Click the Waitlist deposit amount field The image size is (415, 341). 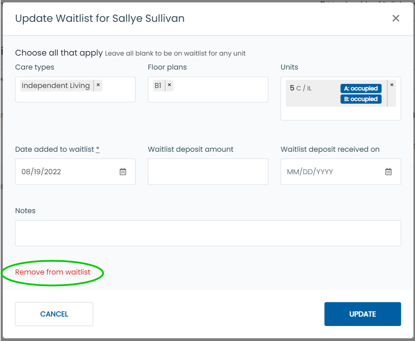[x=208, y=172]
